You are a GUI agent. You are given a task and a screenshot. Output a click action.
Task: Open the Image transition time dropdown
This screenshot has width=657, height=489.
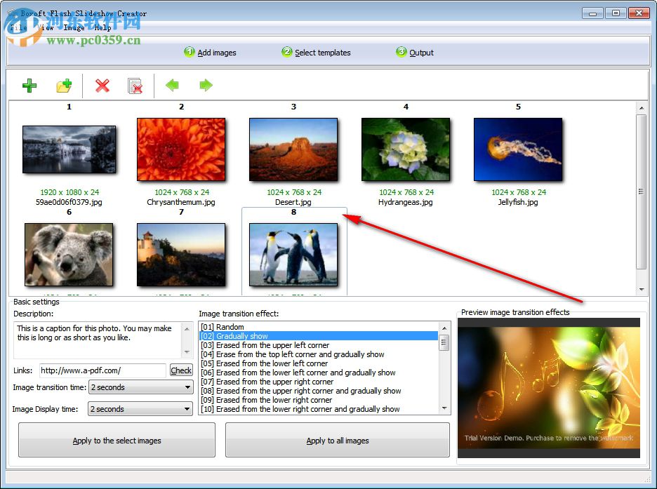pos(140,387)
